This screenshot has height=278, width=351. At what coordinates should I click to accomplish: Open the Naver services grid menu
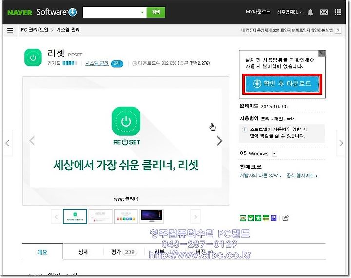point(338,12)
